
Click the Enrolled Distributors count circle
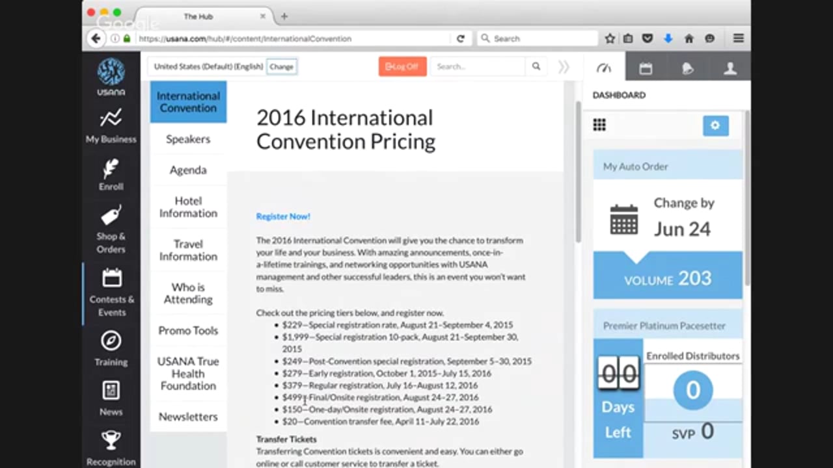[x=692, y=390]
